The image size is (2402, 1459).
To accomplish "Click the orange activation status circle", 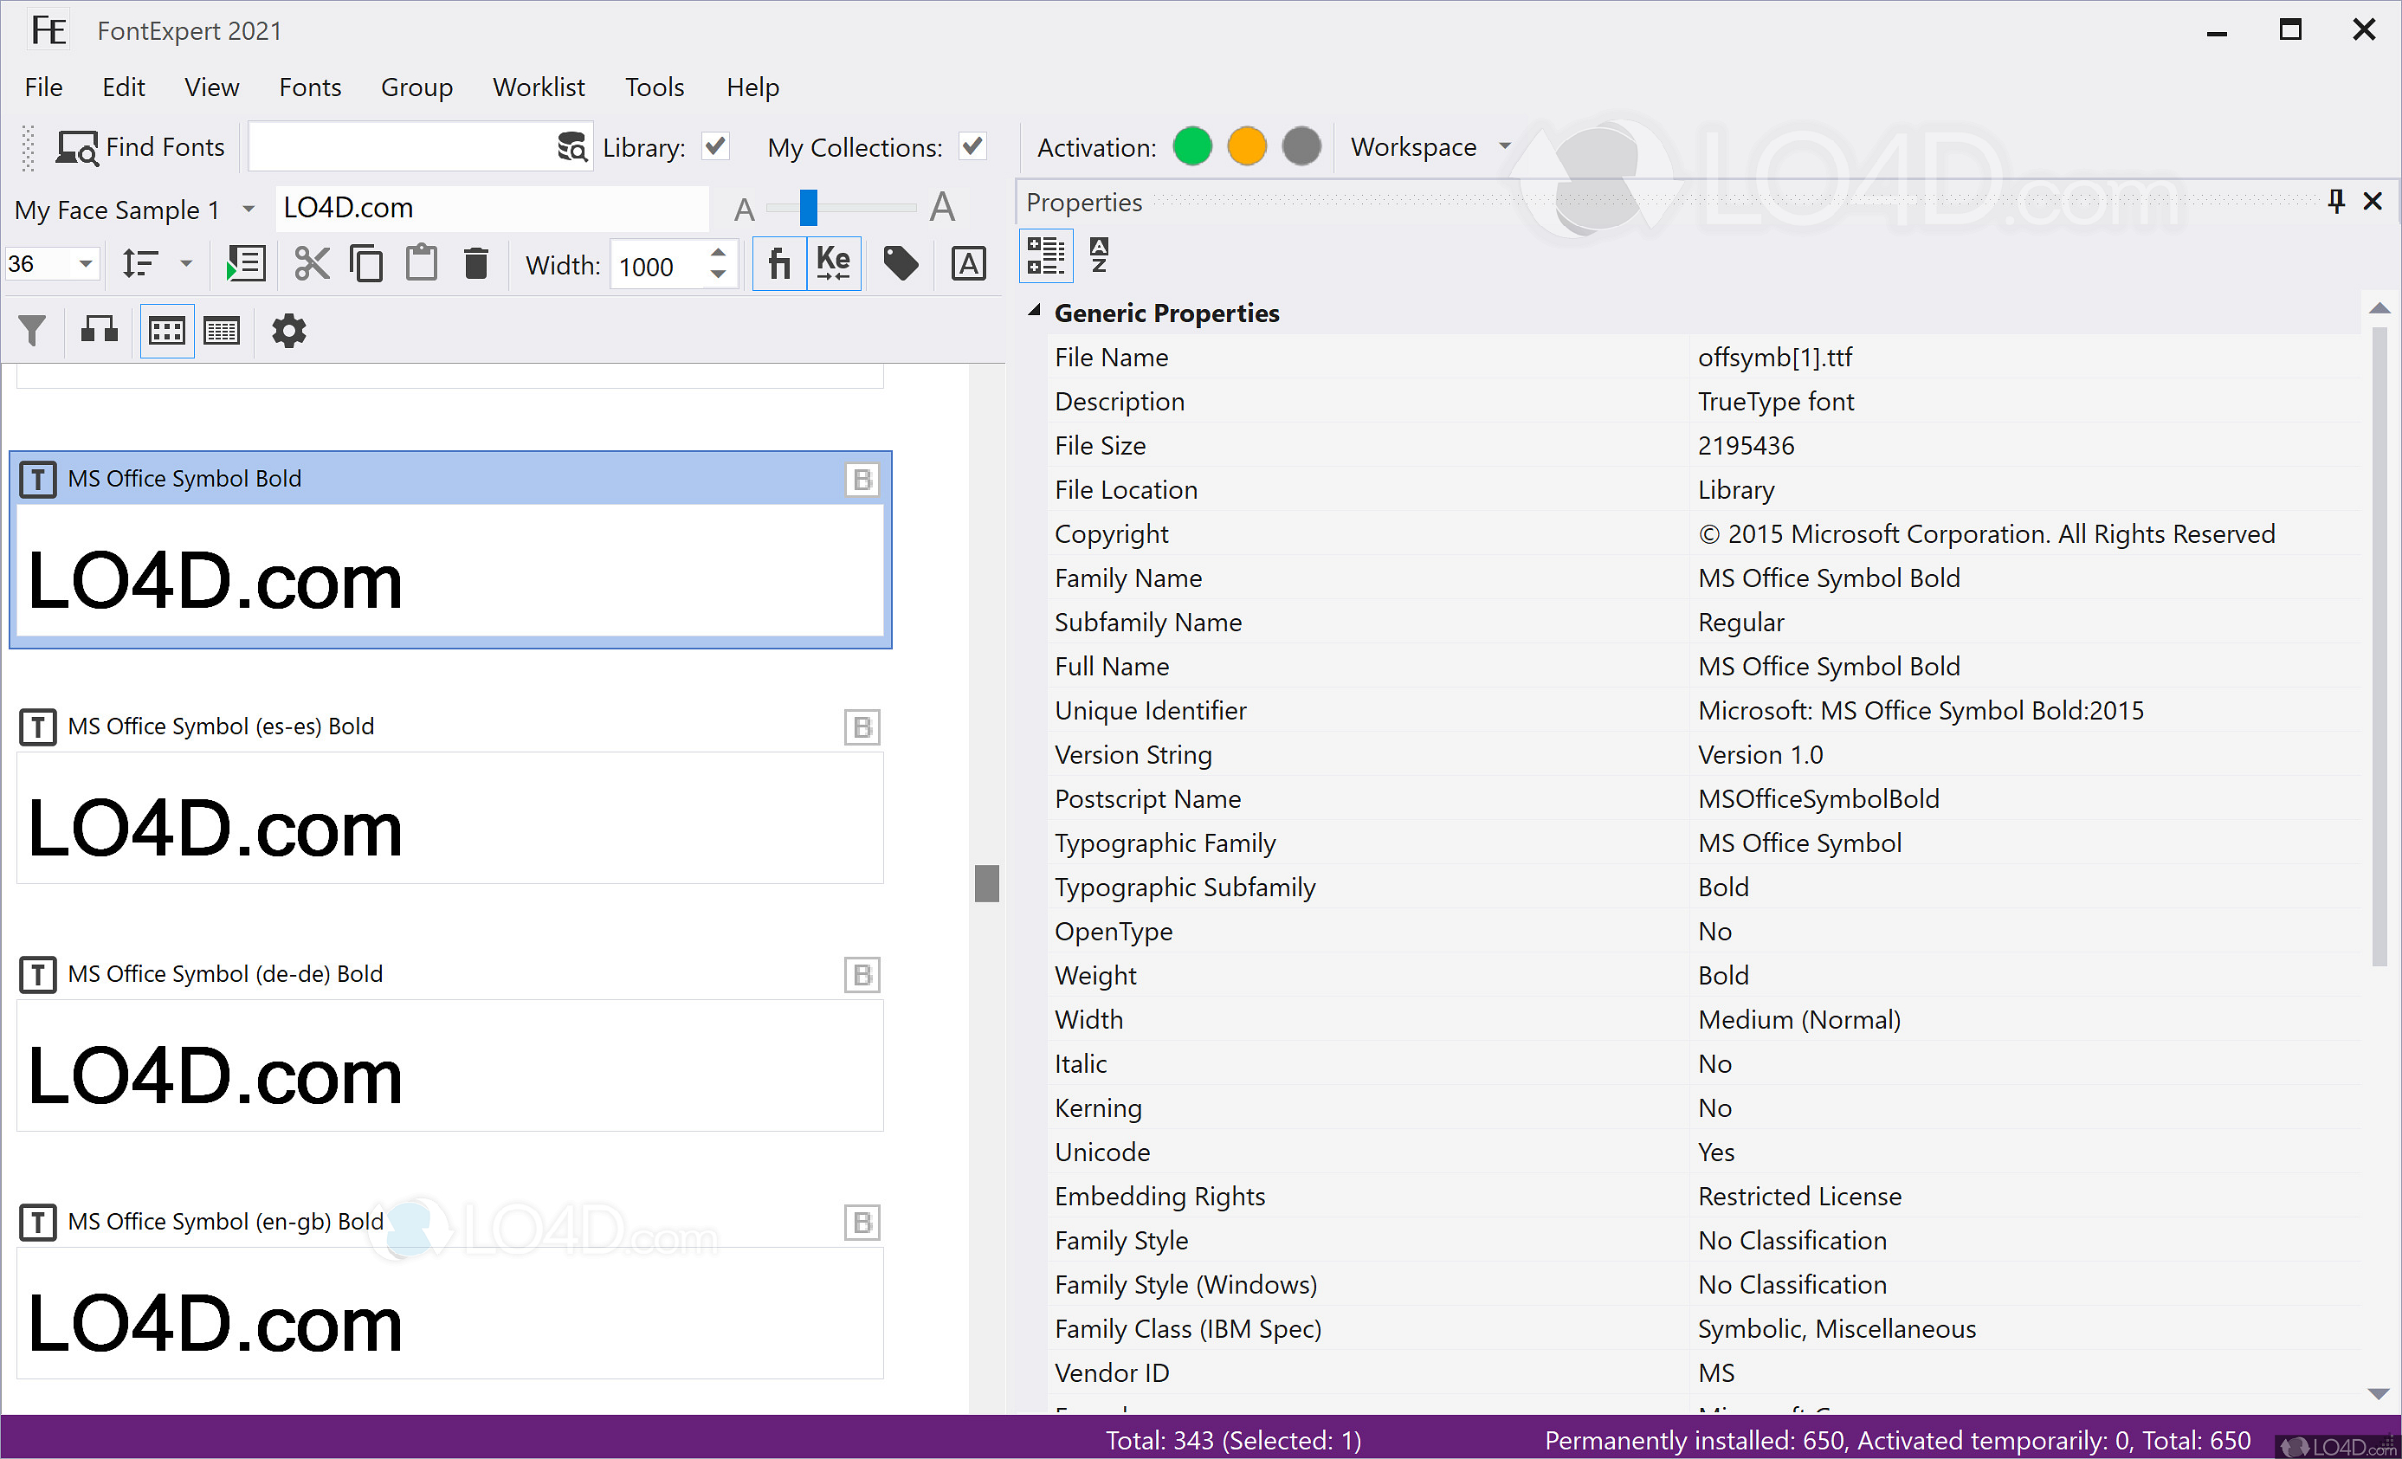I will coord(1246,146).
